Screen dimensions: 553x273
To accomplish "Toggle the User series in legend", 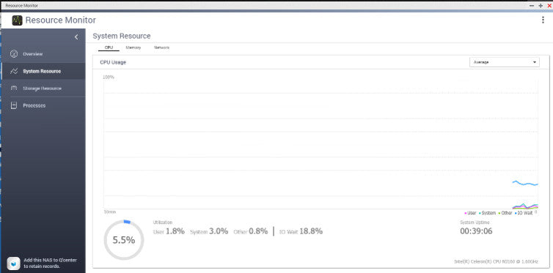I will 470,213.
